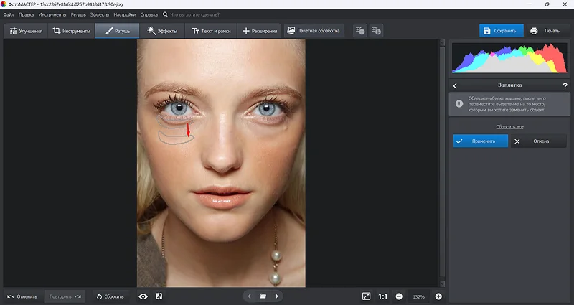Open the folder browse icon in bottom bar

click(x=263, y=296)
